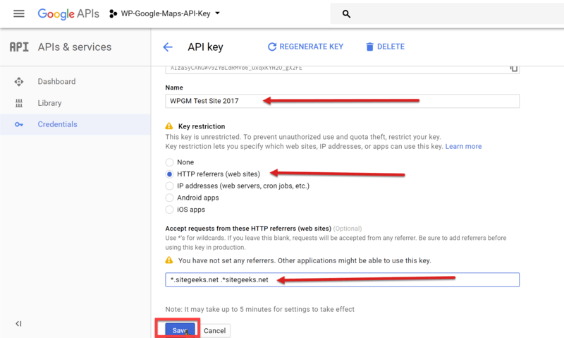This screenshot has height=338, width=564.
Task: Click the Cancel button
Action: click(x=215, y=331)
